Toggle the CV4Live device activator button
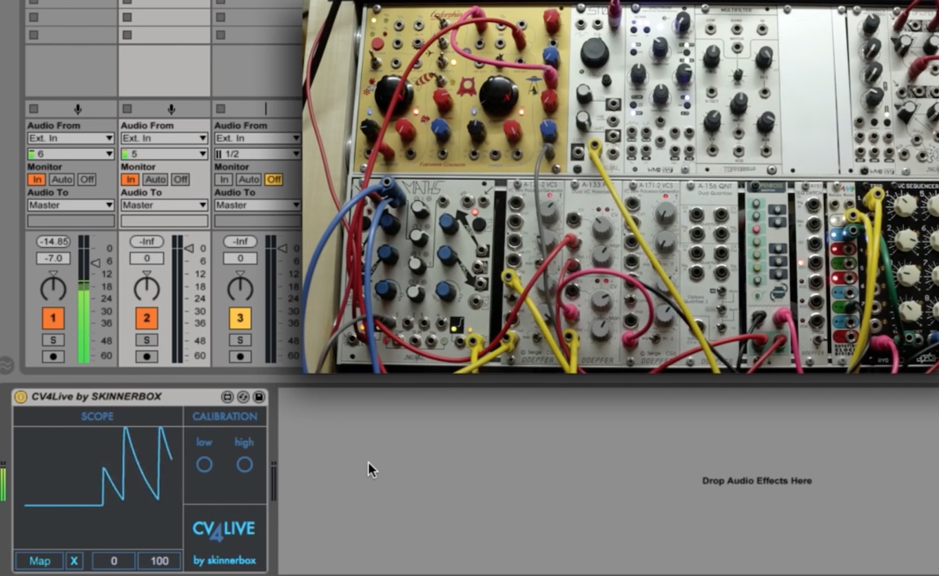 pyautogui.click(x=21, y=397)
